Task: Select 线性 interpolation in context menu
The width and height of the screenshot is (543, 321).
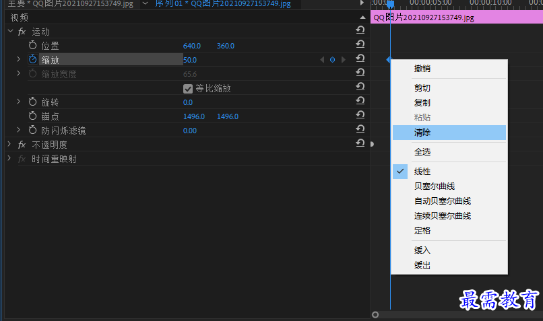Action: click(x=449, y=172)
